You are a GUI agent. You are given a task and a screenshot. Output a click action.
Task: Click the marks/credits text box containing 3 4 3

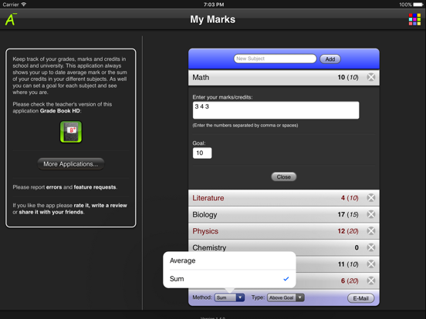pos(276,110)
